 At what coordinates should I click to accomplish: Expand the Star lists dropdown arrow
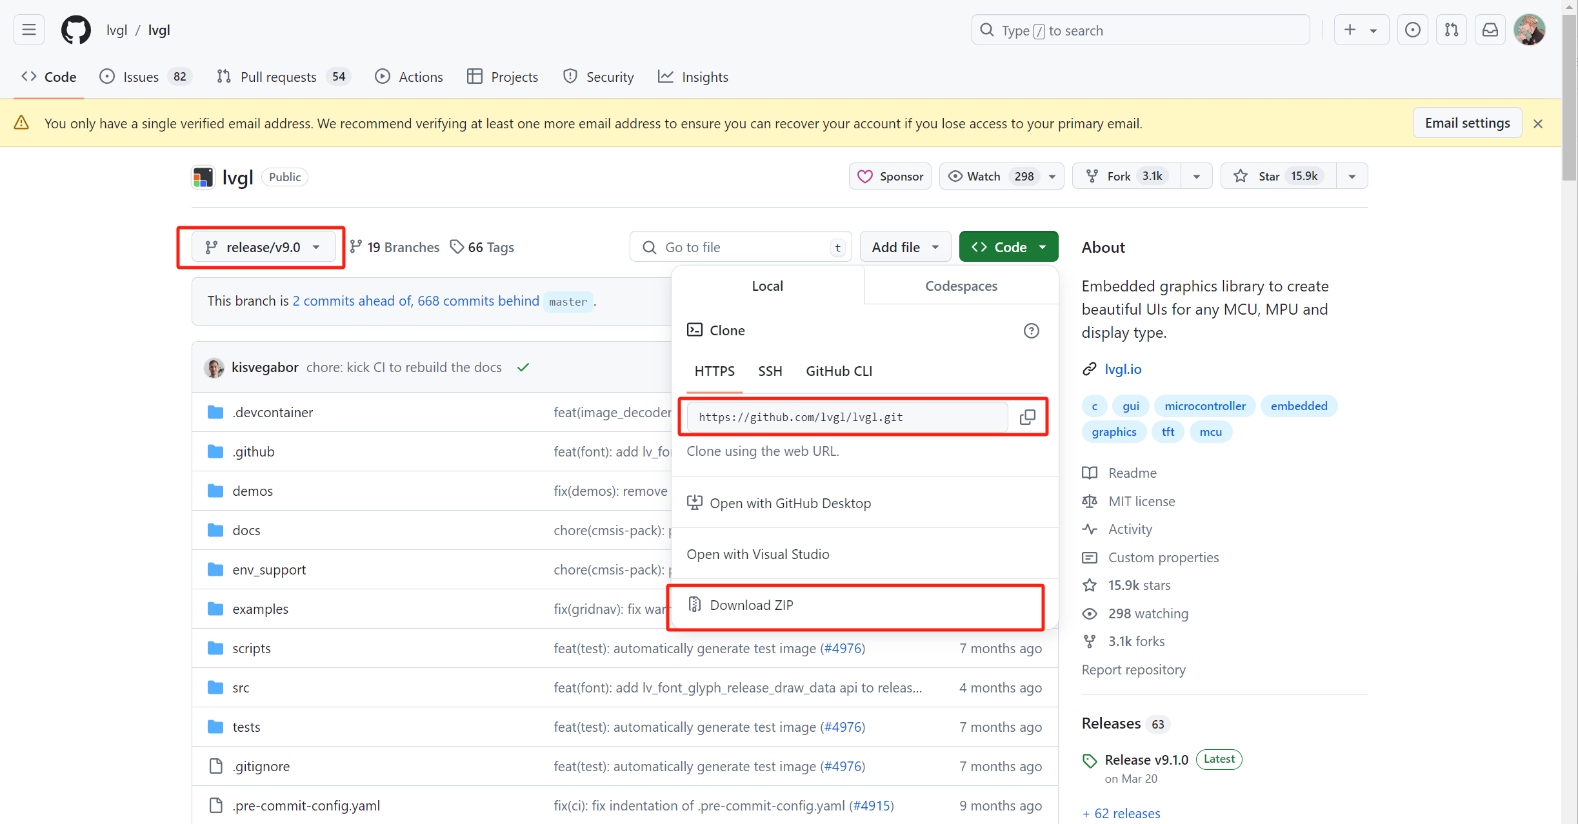coord(1352,176)
